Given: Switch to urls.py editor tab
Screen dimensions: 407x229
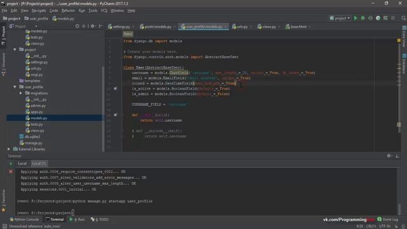Looking at the screenshot, I should (x=242, y=27).
